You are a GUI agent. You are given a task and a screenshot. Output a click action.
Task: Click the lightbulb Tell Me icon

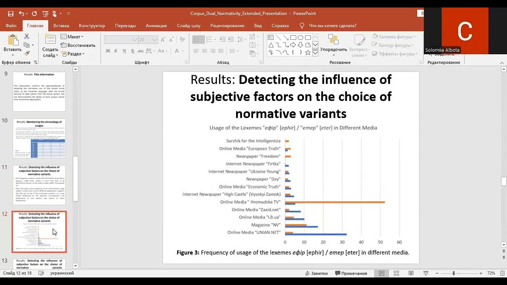(302, 25)
